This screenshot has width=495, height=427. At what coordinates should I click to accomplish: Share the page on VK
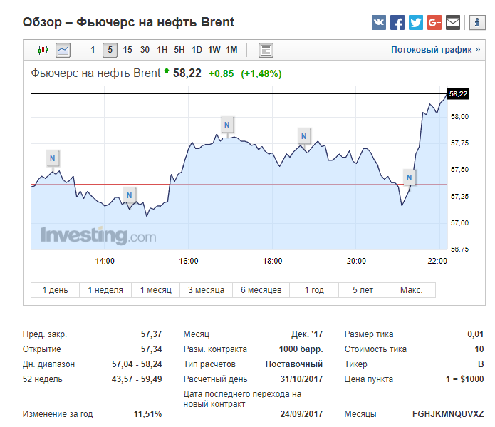379,23
